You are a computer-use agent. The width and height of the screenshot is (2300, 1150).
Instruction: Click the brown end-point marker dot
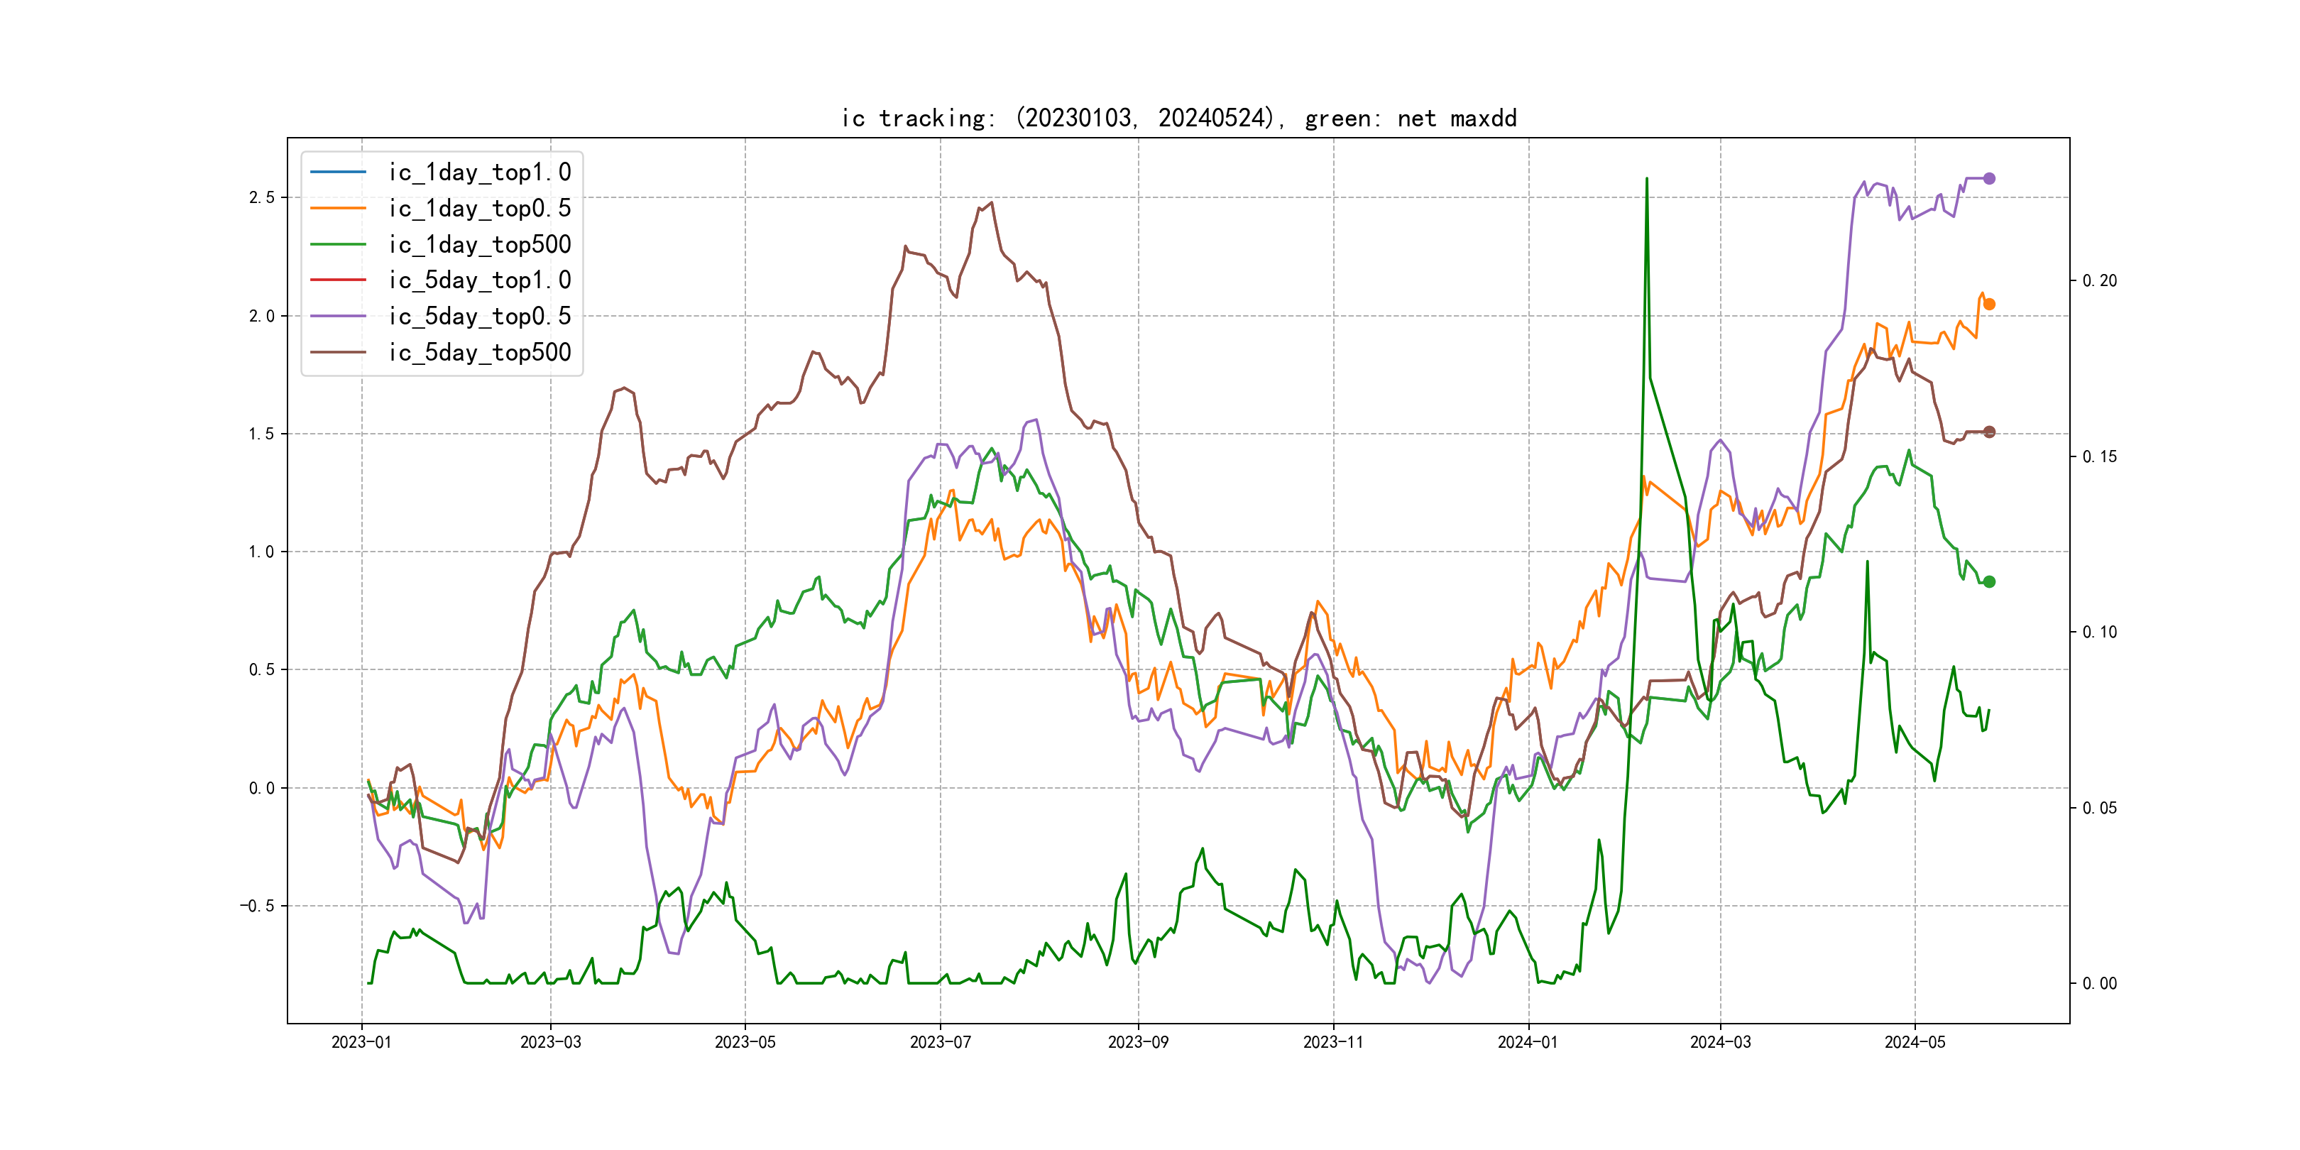(1988, 432)
